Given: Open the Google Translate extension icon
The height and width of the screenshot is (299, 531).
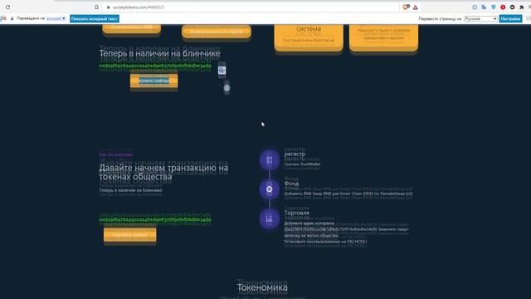Looking at the screenshot, I should click(x=484, y=7).
